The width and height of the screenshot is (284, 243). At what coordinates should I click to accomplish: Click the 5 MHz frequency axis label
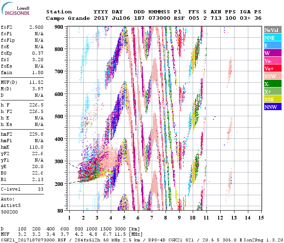point(124,218)
